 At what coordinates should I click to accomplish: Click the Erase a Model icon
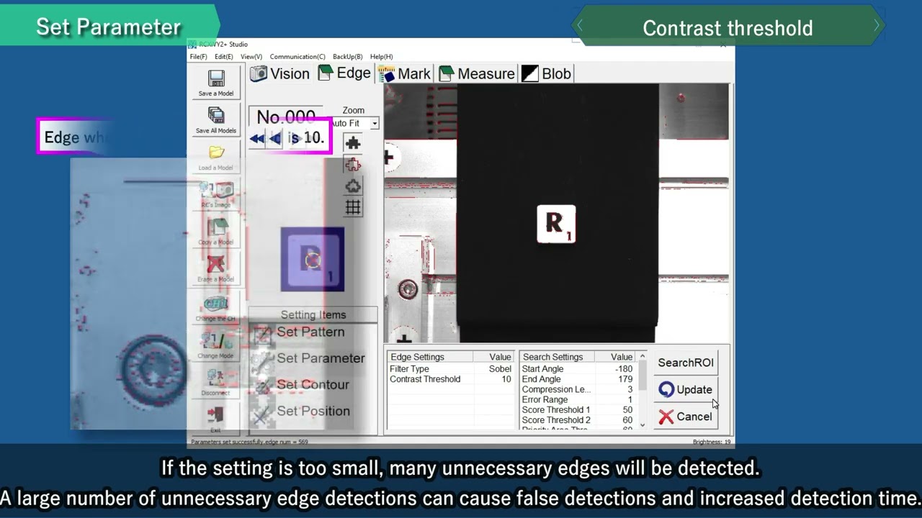coord(216,264)
